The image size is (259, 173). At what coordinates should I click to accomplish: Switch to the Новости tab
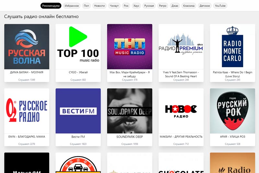coord(99,6)
